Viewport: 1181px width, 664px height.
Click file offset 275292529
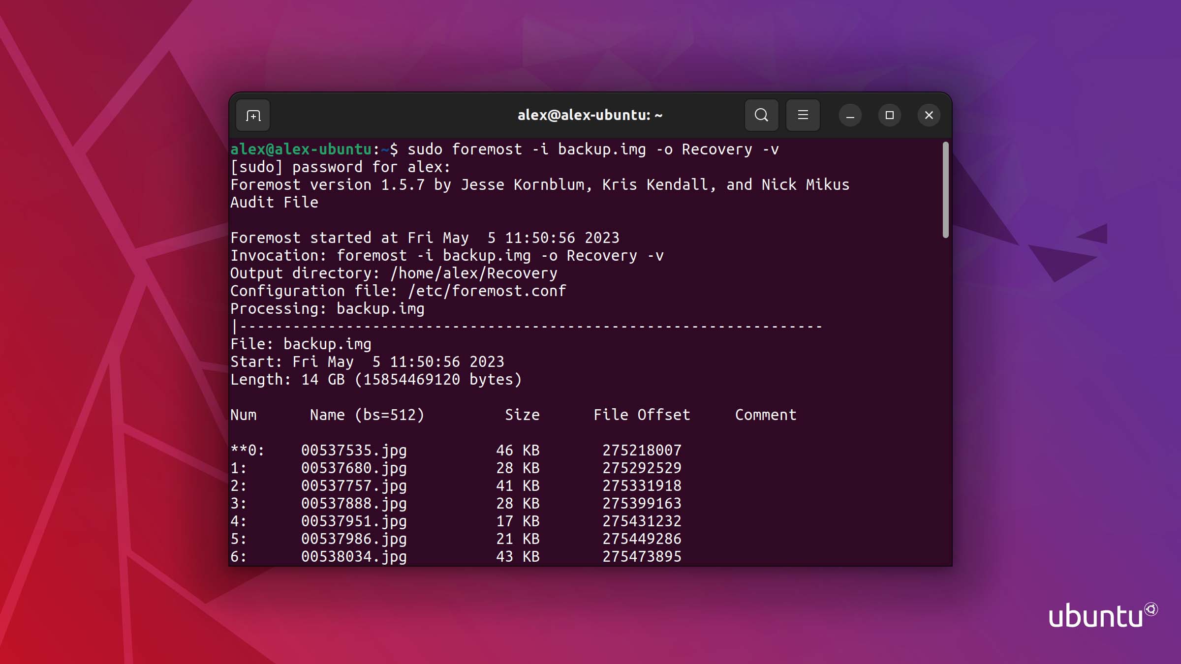click(x=642, y=468)
